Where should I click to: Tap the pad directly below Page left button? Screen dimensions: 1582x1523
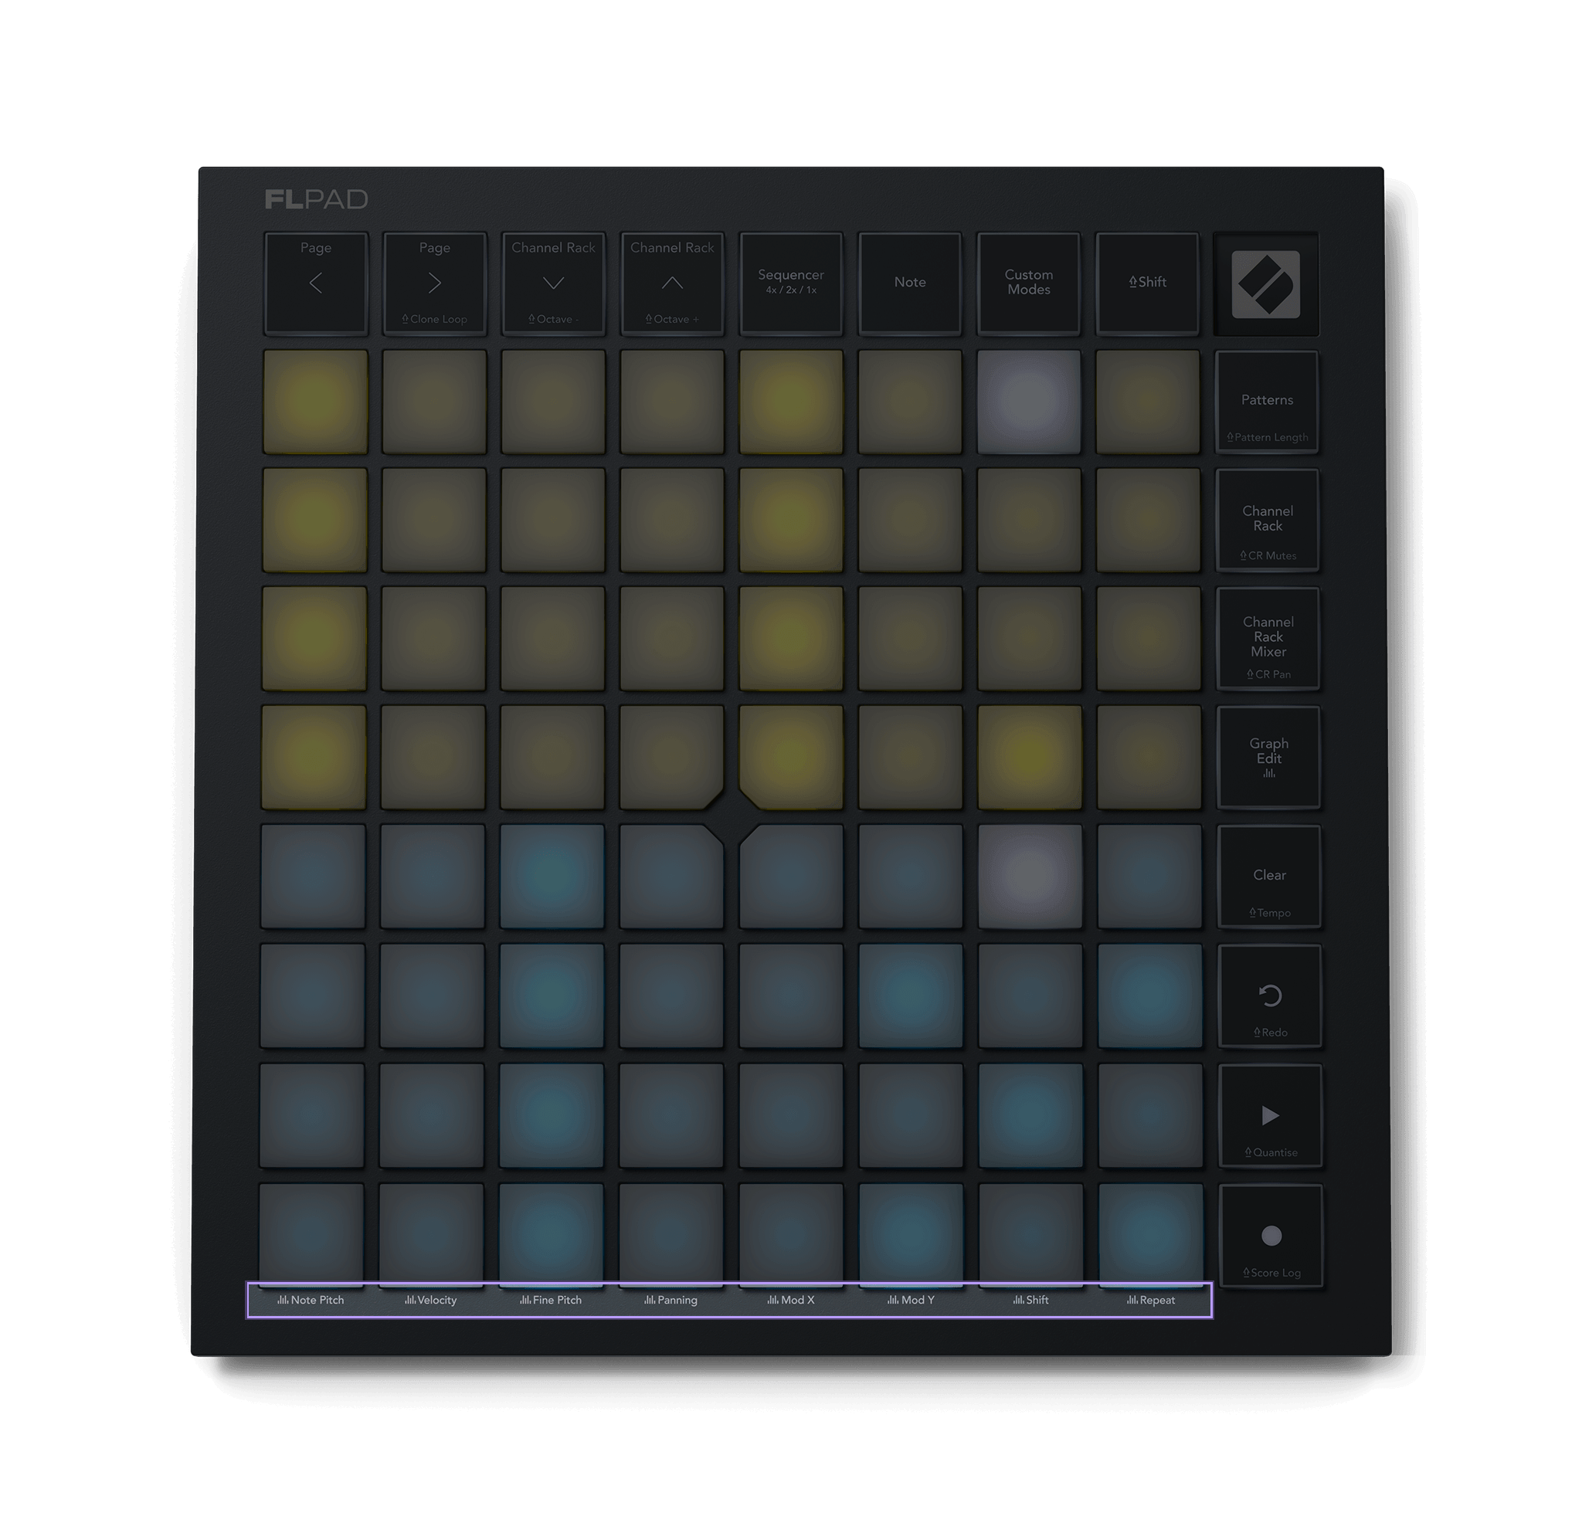point(315,401)
